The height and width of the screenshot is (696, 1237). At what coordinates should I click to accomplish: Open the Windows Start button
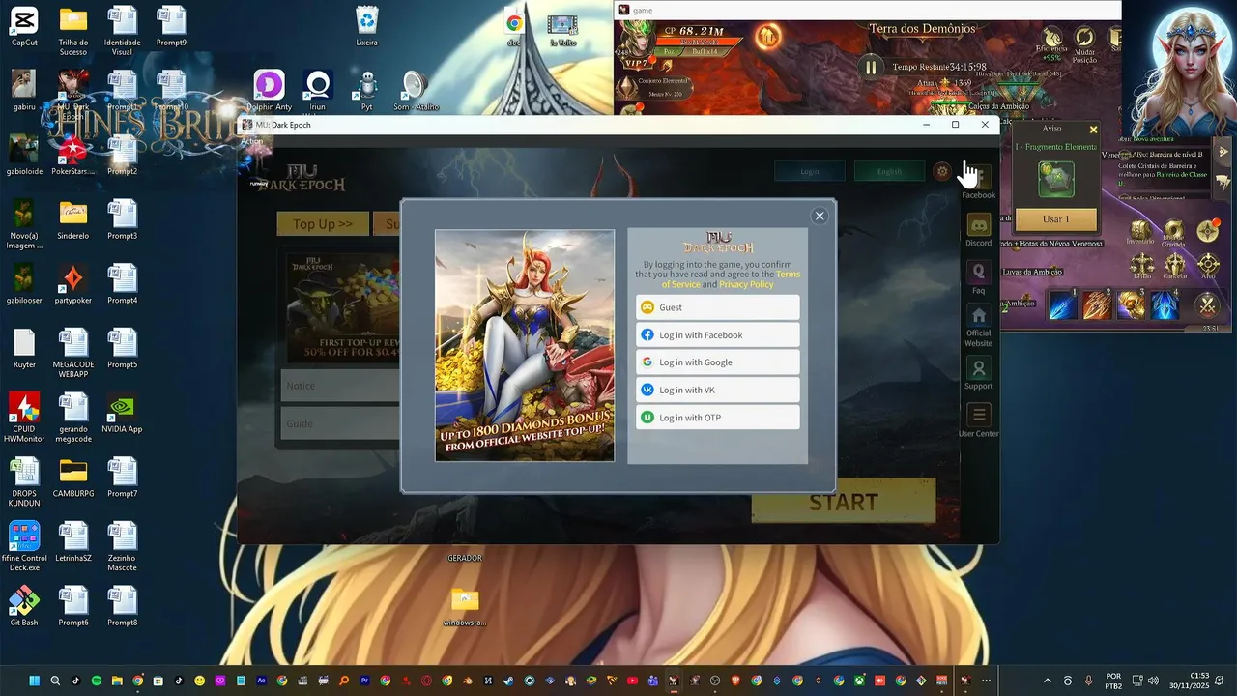pyautogui.click(x=34, y=681)
